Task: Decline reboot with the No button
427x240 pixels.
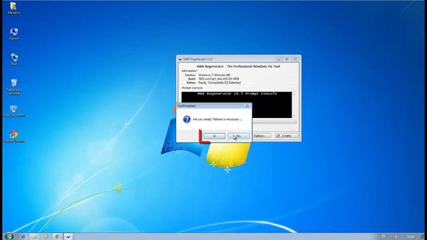Action: tap(238, 136)
